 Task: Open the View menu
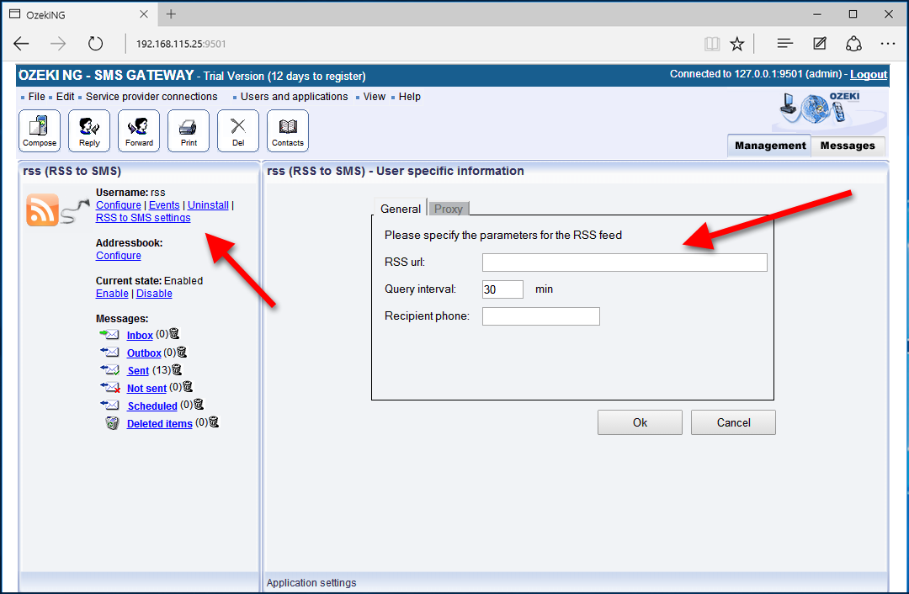tap(374, 97)
